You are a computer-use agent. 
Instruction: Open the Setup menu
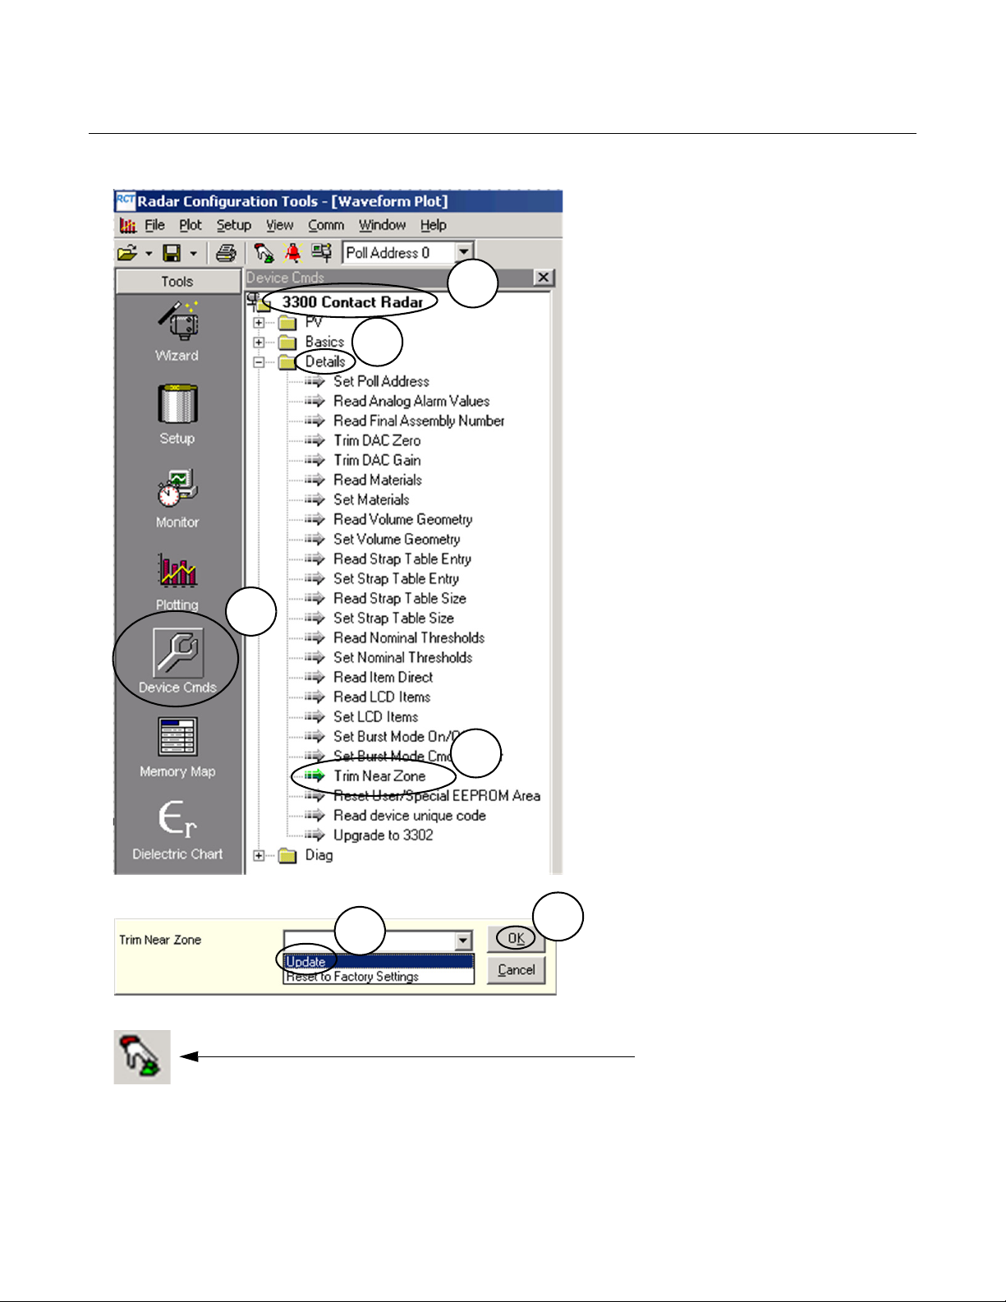(x=233, y=225)
